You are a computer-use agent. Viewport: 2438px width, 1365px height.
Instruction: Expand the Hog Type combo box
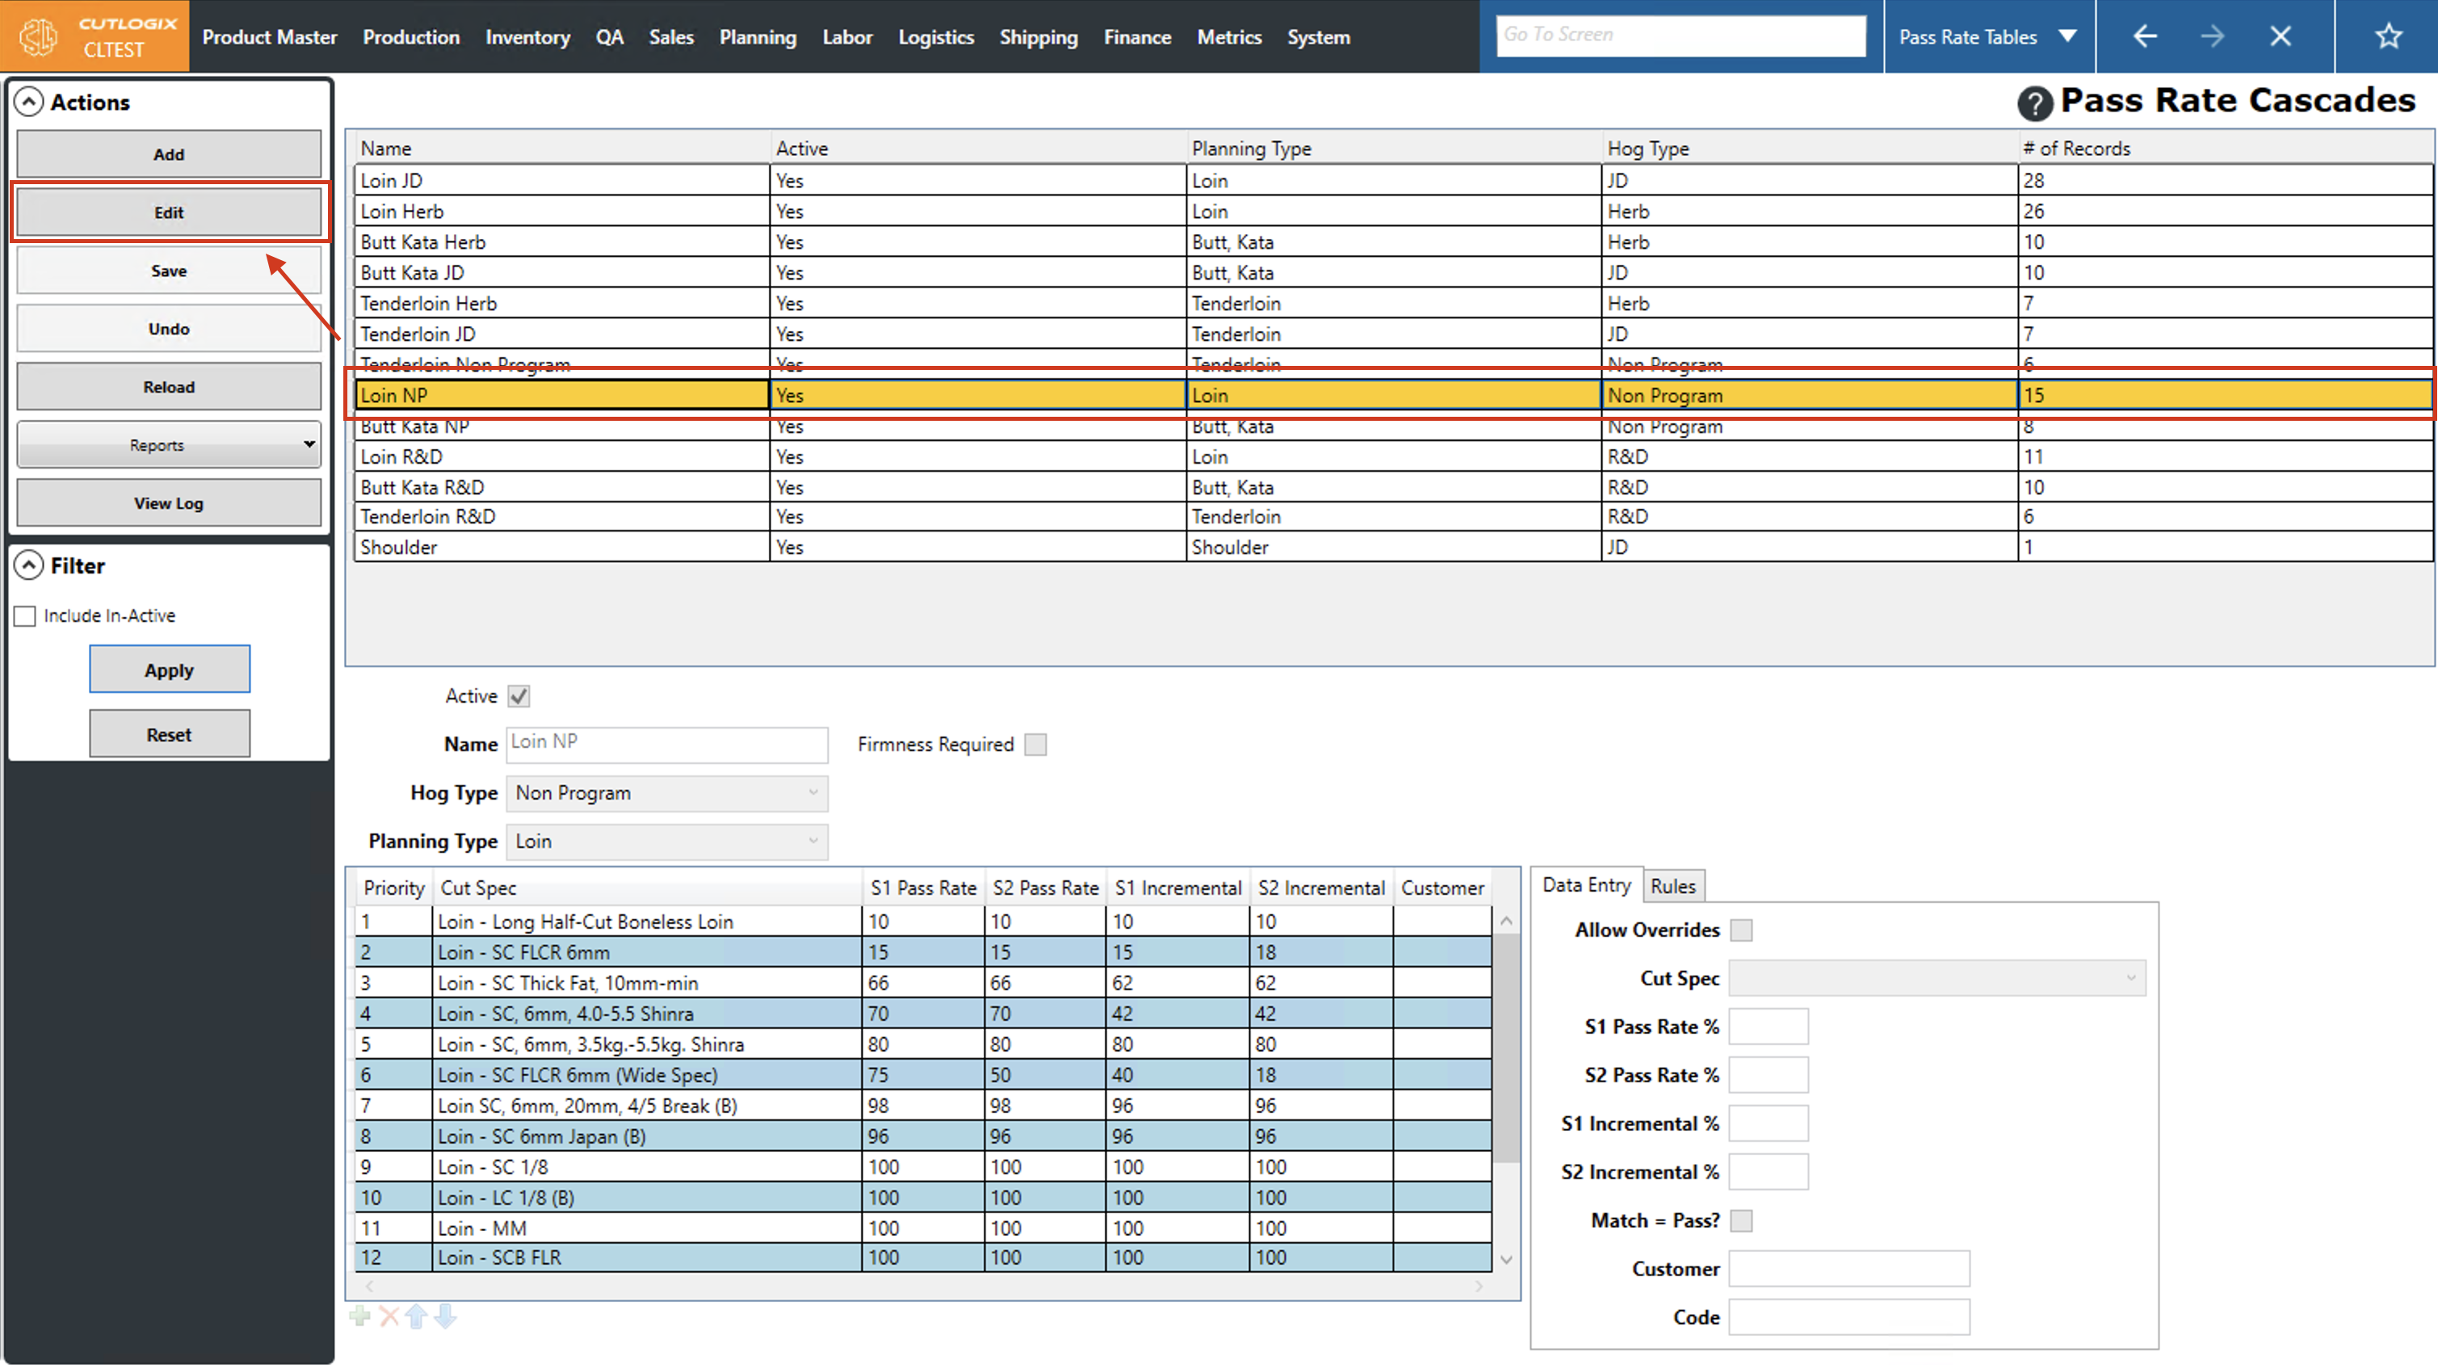coord(666,793)
